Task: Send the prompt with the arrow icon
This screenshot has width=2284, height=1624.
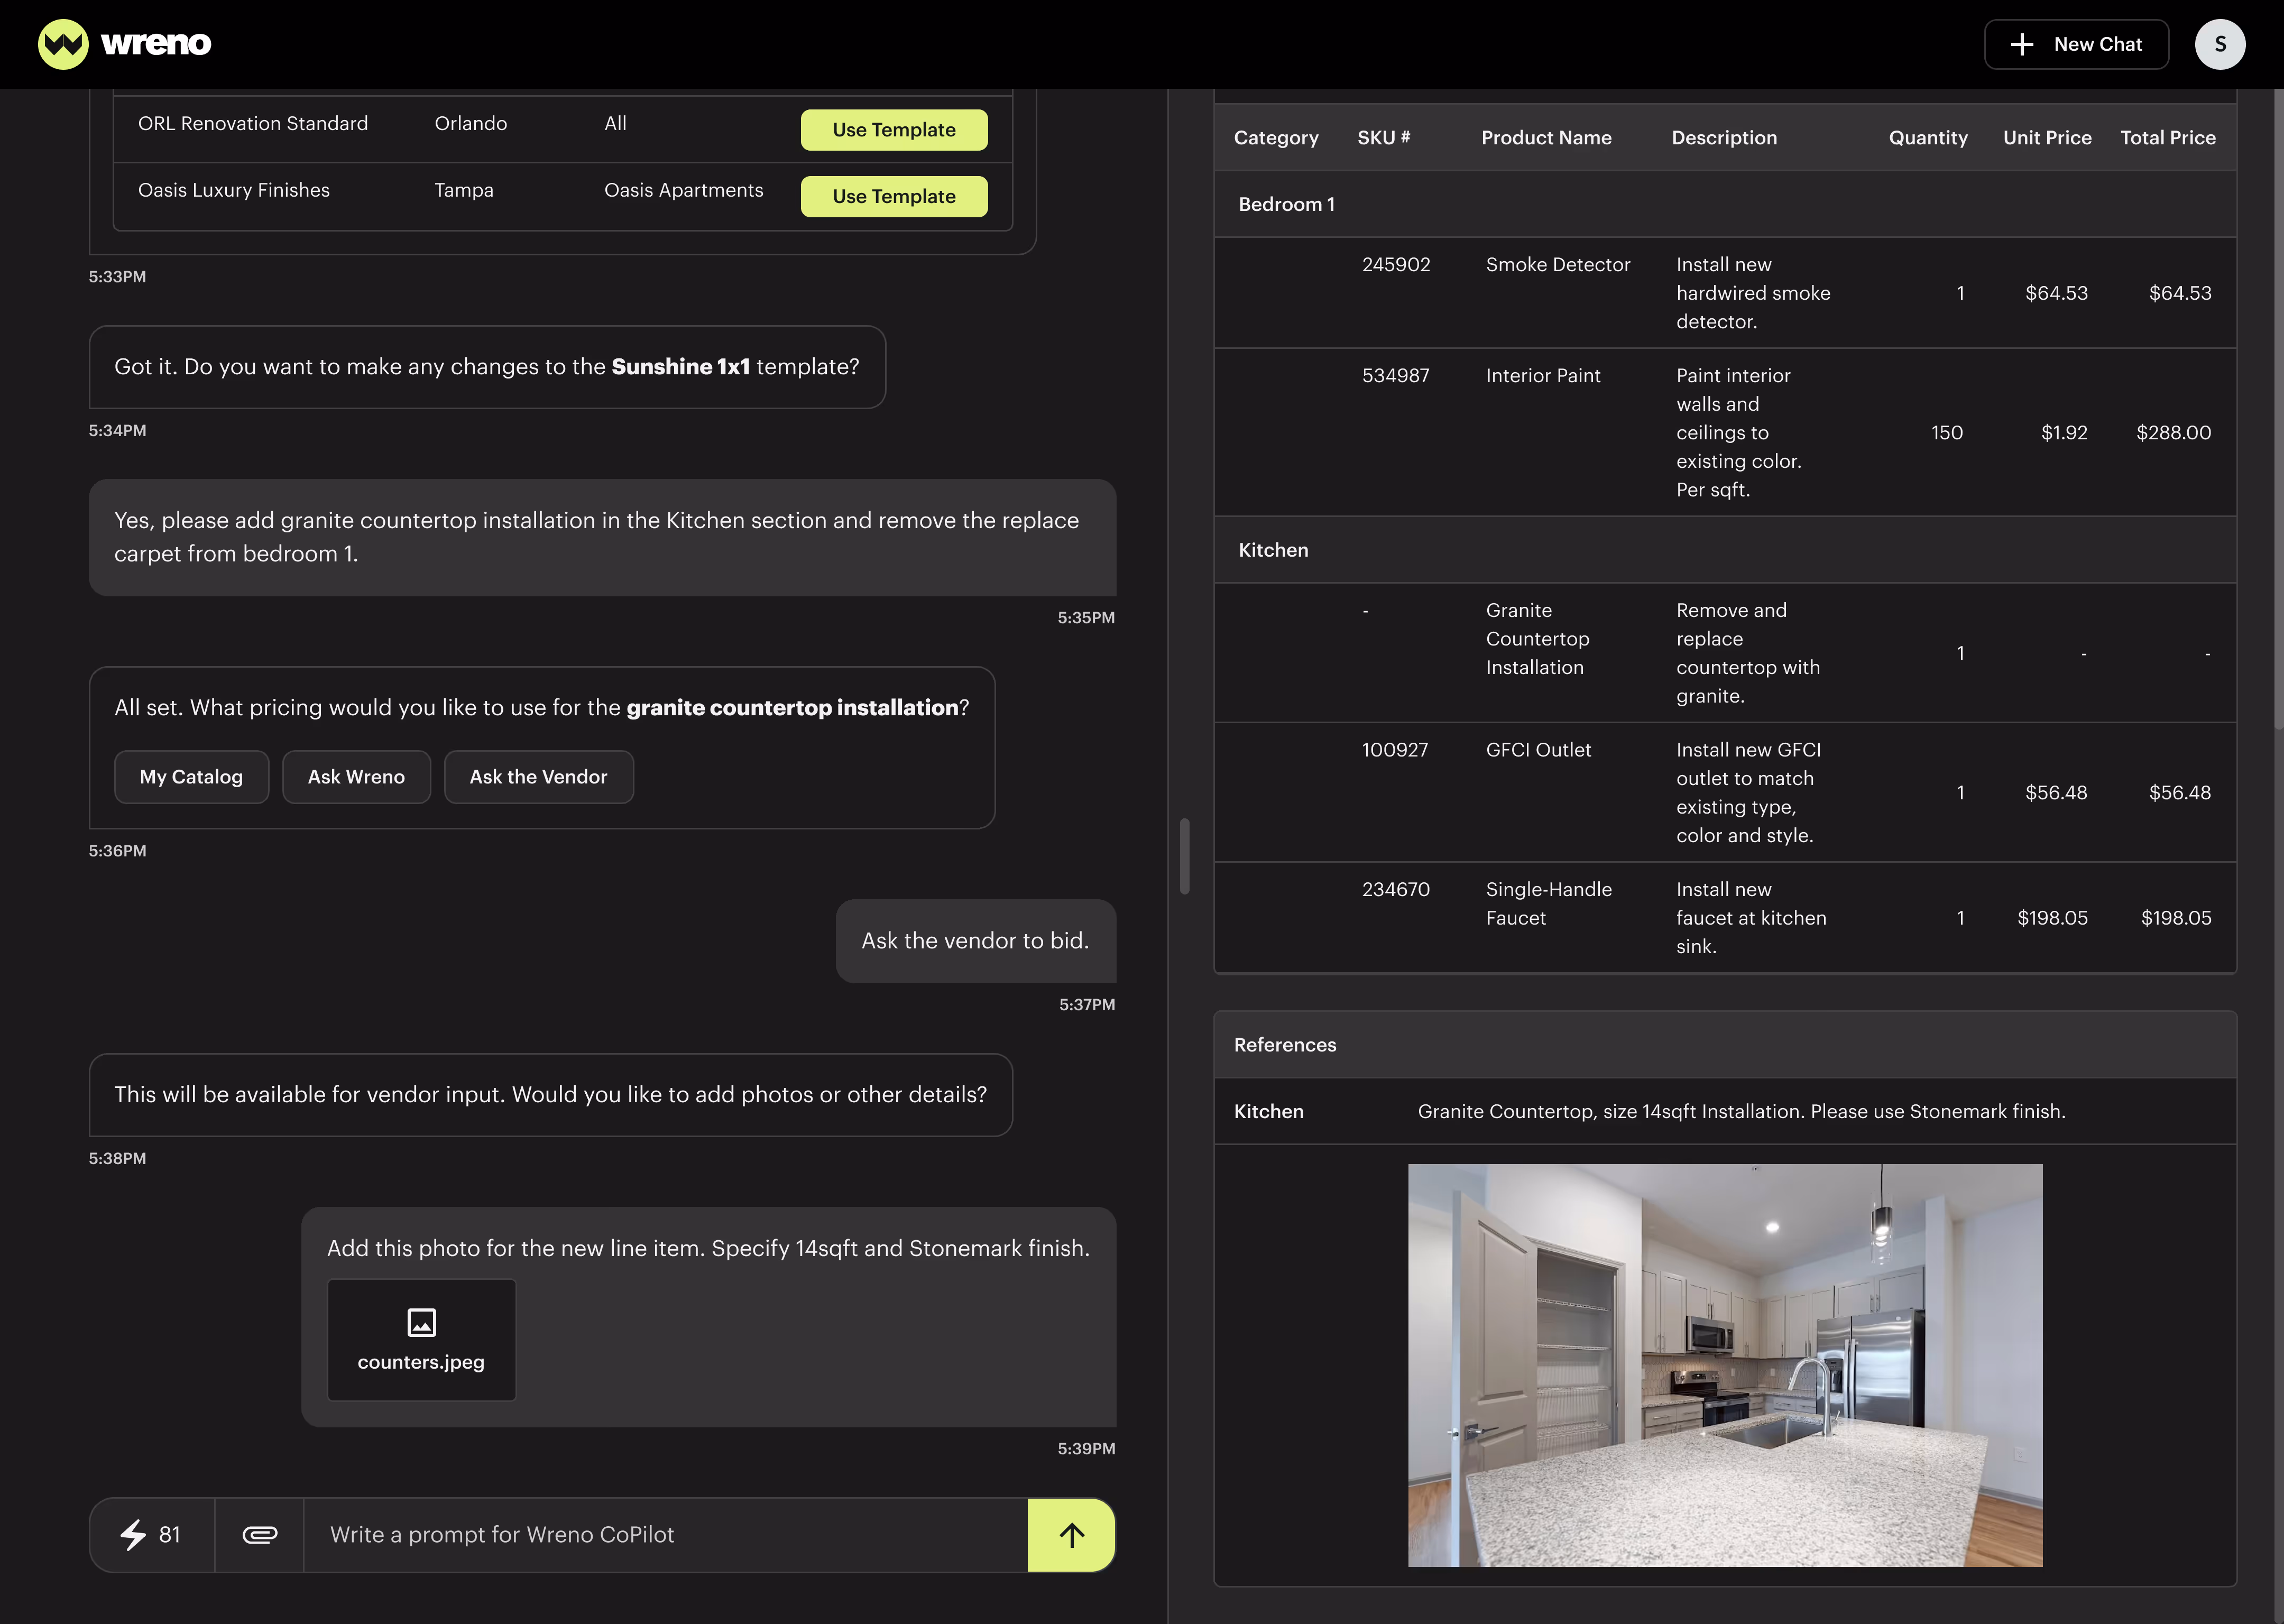Action: (1071, 1534)
